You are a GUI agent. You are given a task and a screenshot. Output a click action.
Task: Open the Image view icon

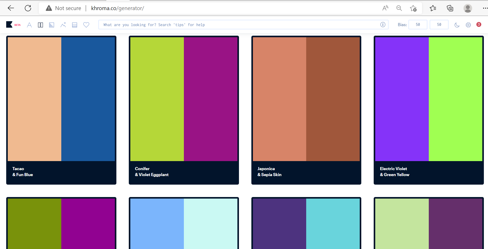63,25
